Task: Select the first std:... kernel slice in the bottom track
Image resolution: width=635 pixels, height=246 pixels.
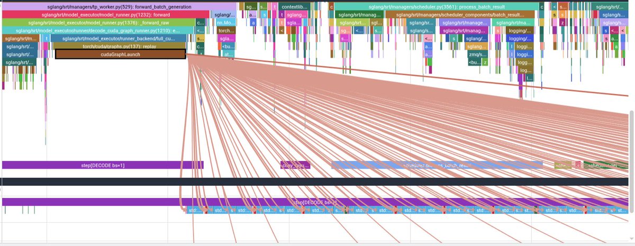Action: coord(194,210)
